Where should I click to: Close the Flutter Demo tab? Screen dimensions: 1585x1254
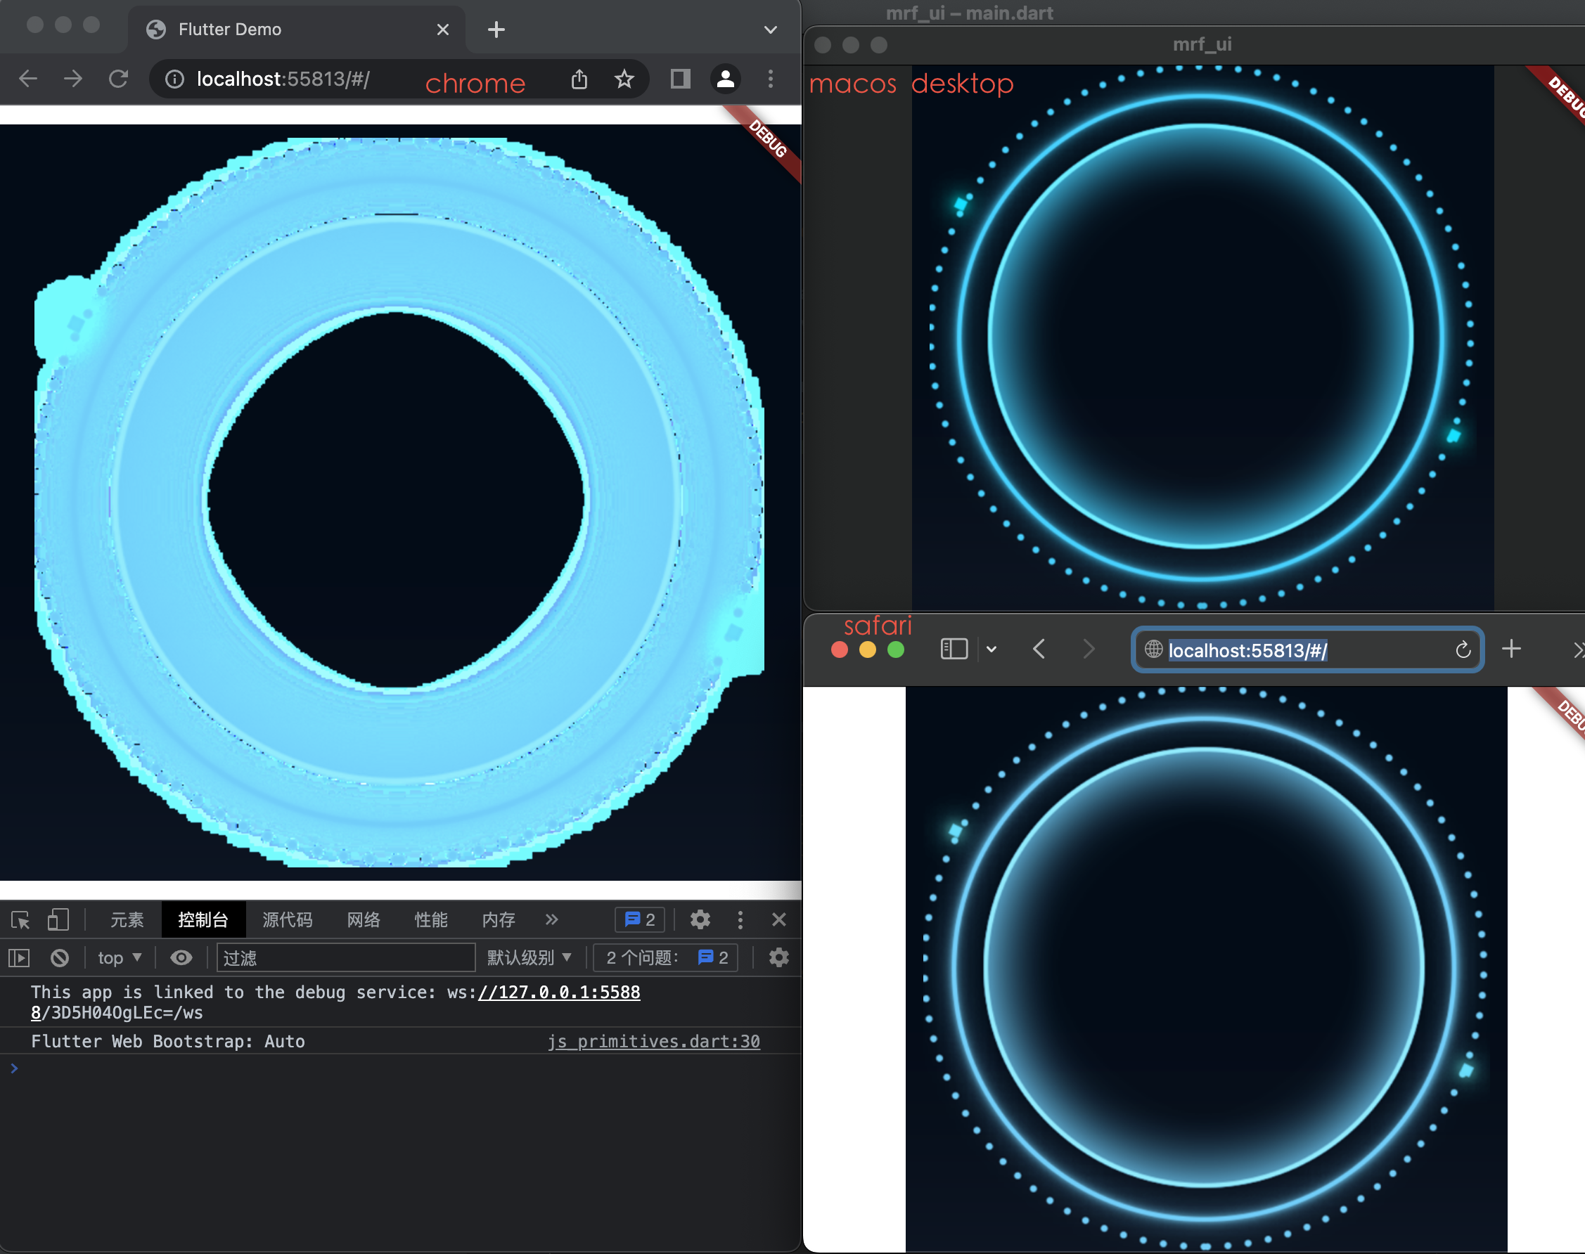(443, 30)
